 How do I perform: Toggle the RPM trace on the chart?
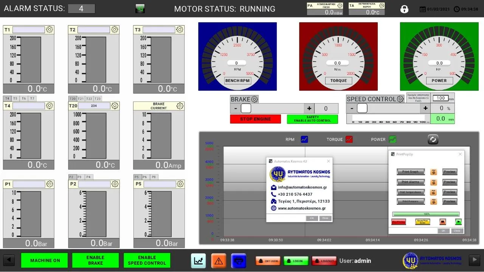[x=304, y=139]
